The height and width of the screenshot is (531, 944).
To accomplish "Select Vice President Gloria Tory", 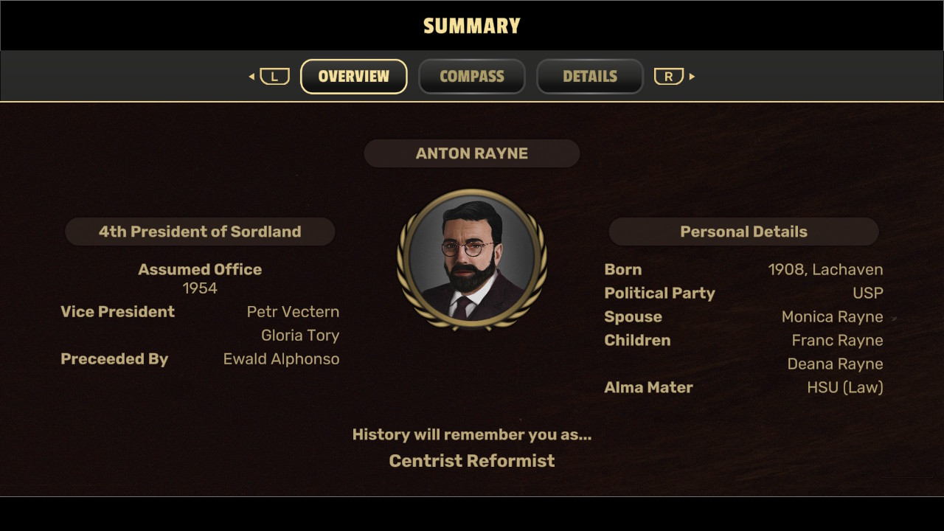I will (300, 336).
